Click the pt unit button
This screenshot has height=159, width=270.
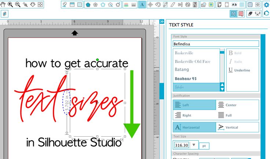[x=204, y=146]
